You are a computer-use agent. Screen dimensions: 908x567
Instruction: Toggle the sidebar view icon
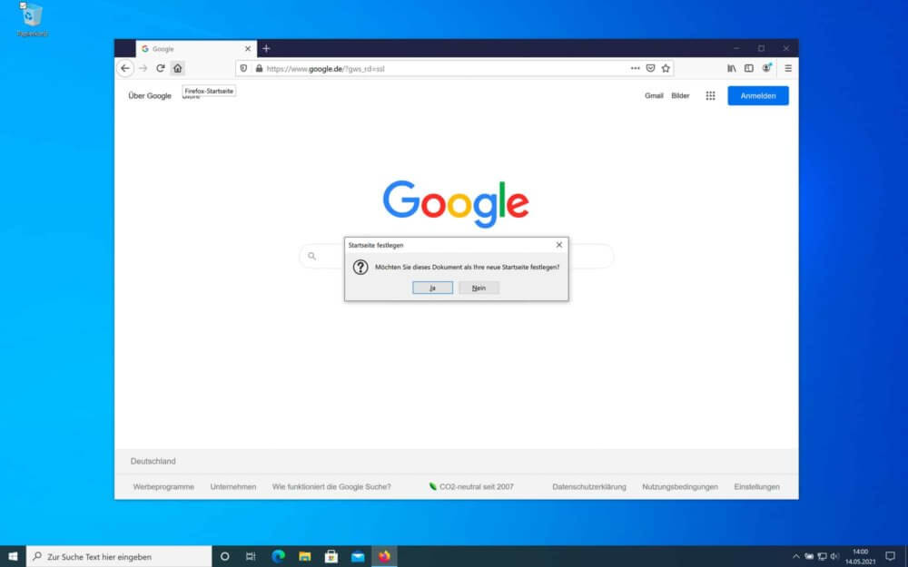coord(749,68)
